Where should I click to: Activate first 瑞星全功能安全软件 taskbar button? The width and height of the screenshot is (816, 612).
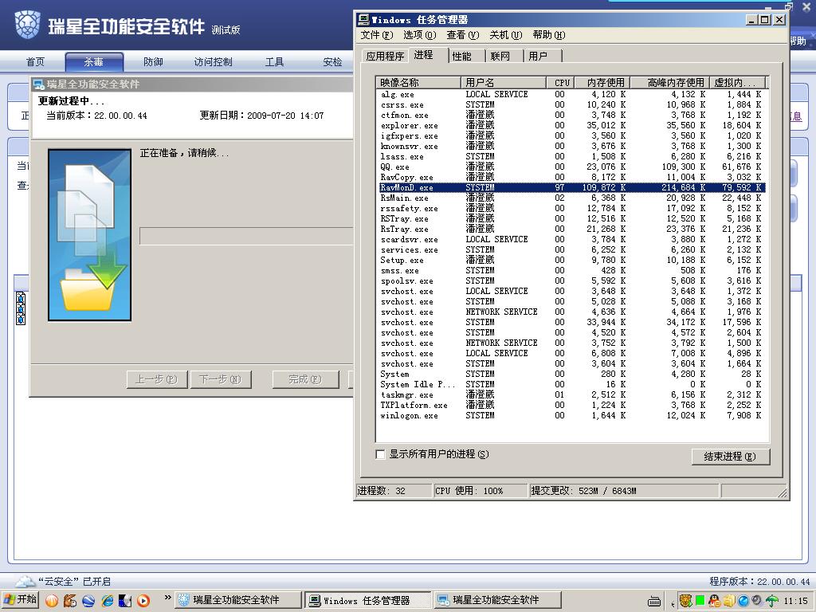[x=237, y=600]
